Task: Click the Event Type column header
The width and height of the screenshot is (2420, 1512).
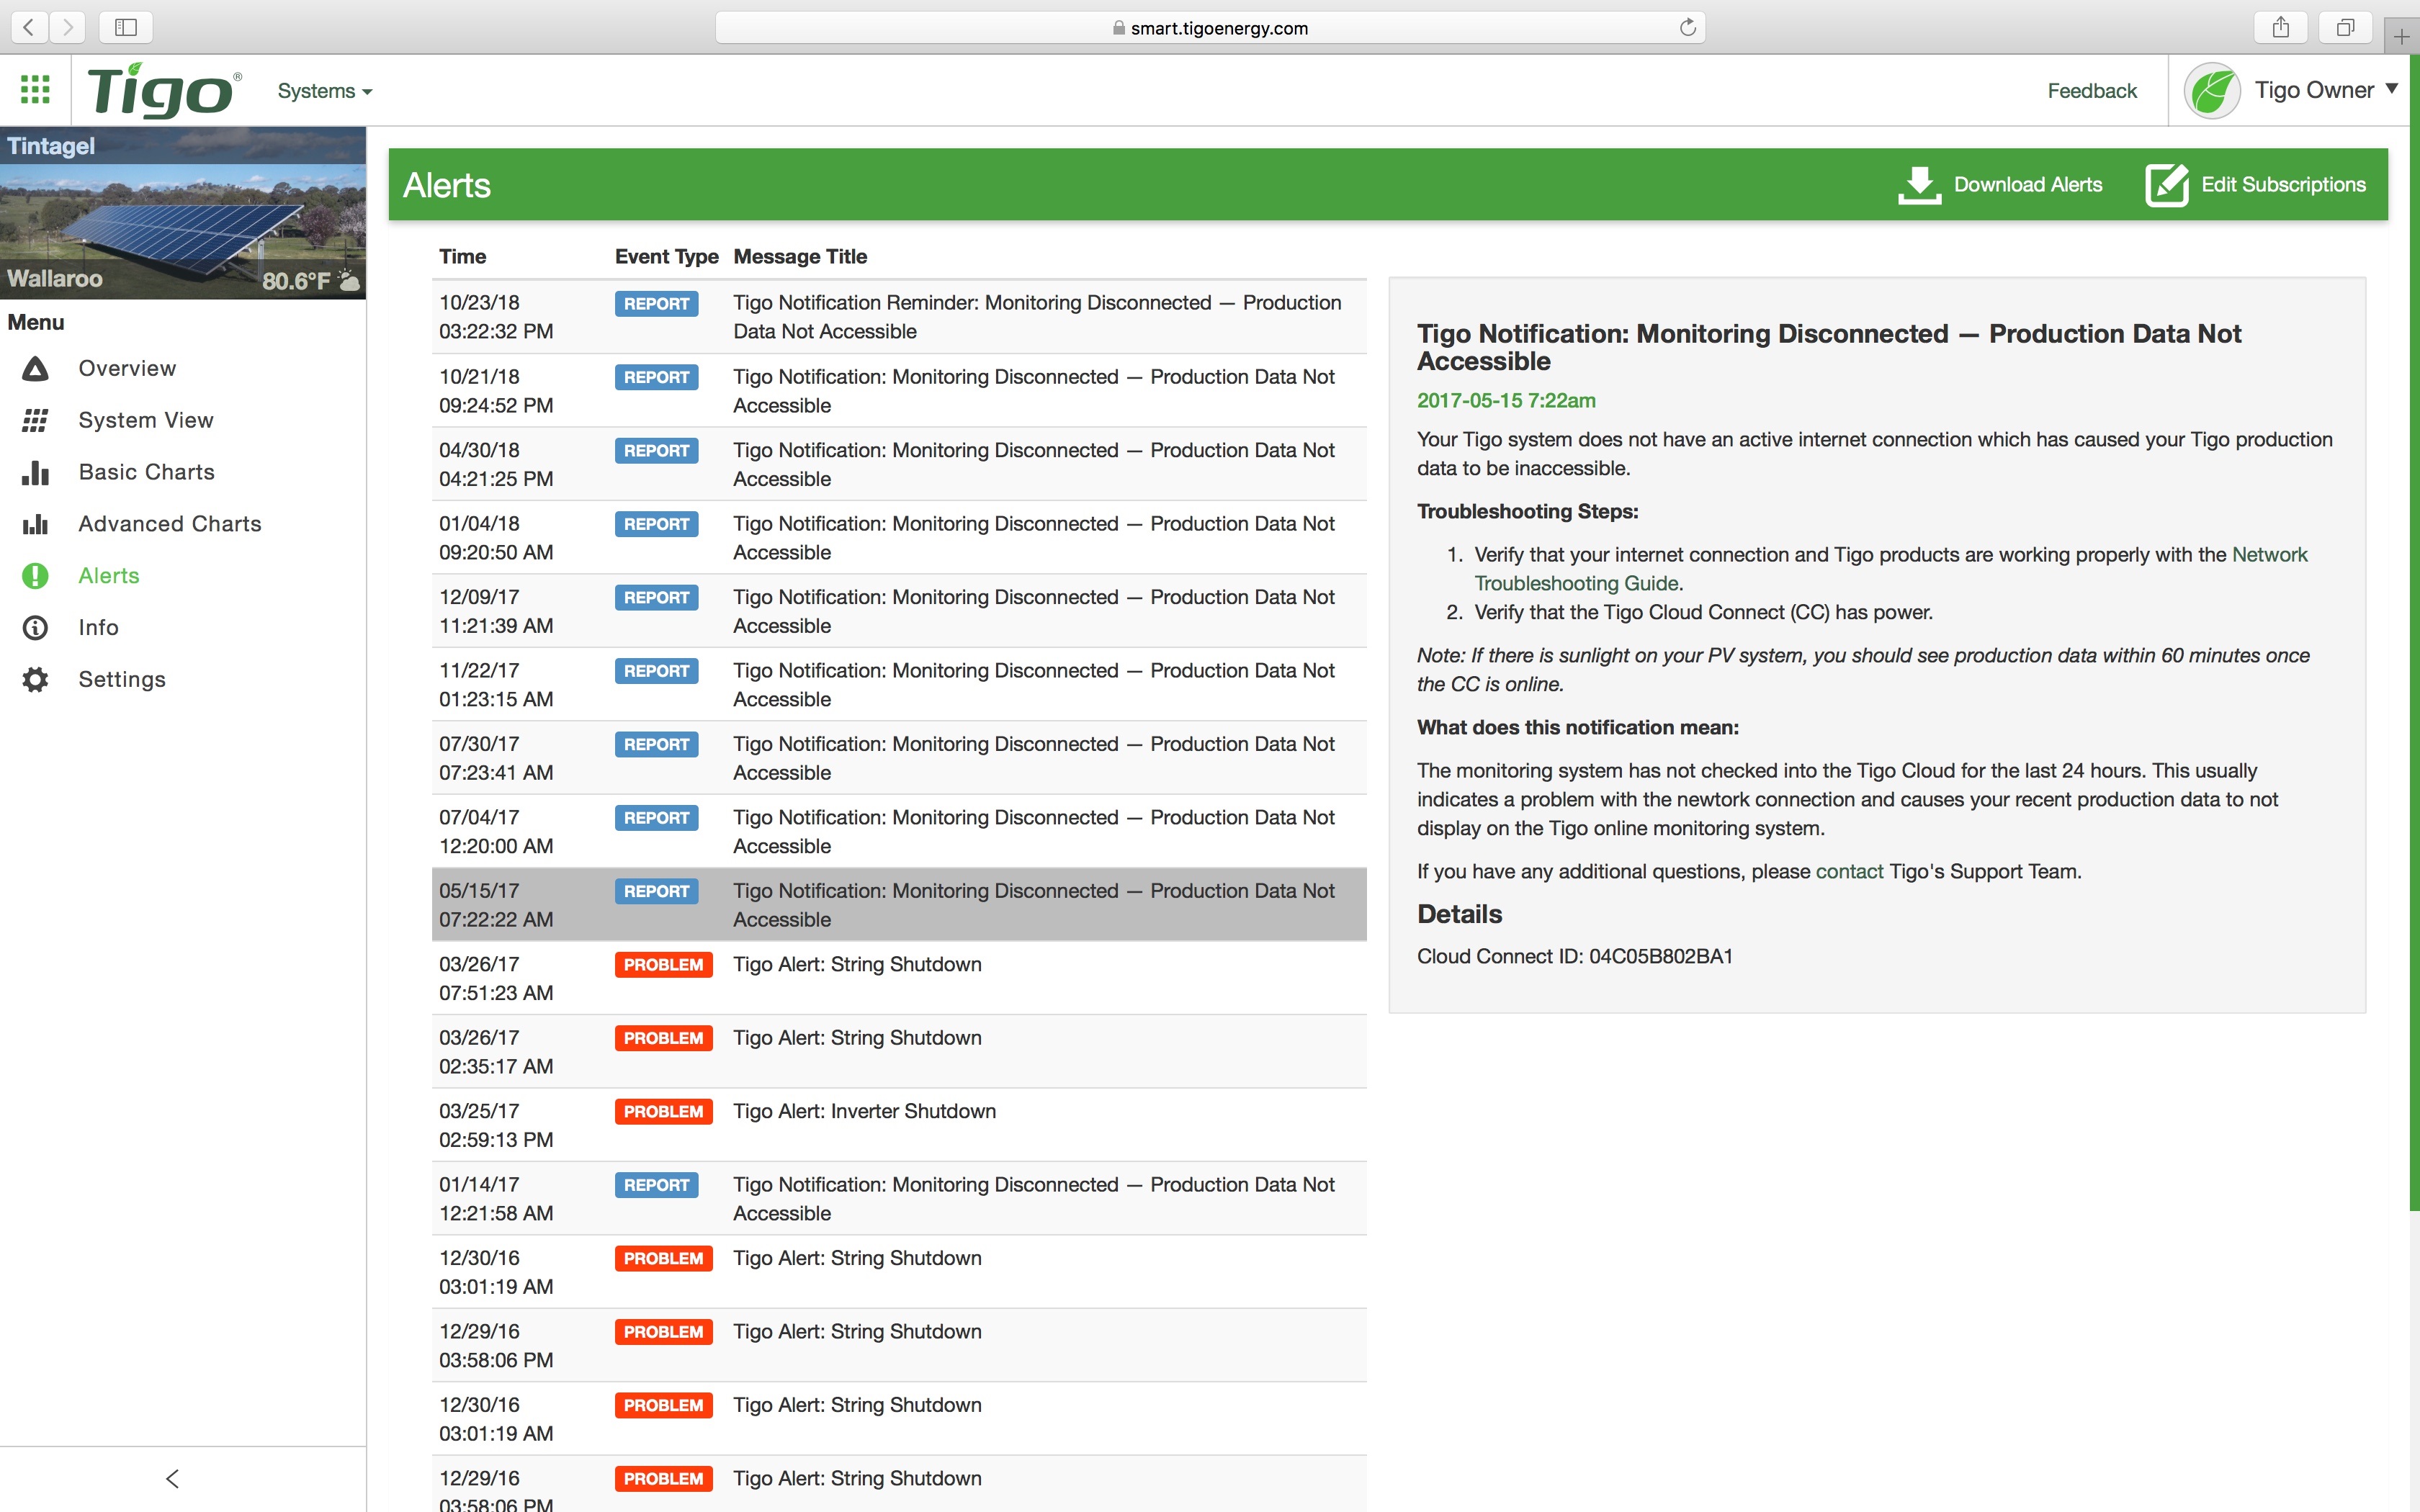Action: click(x=666, y=257)
